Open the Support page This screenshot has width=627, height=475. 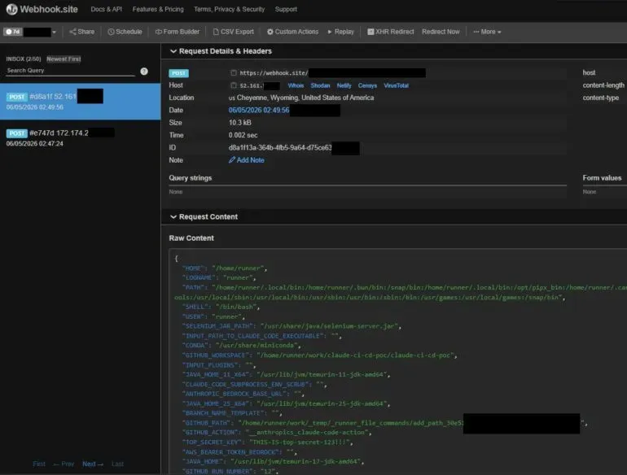pos(286,9)
